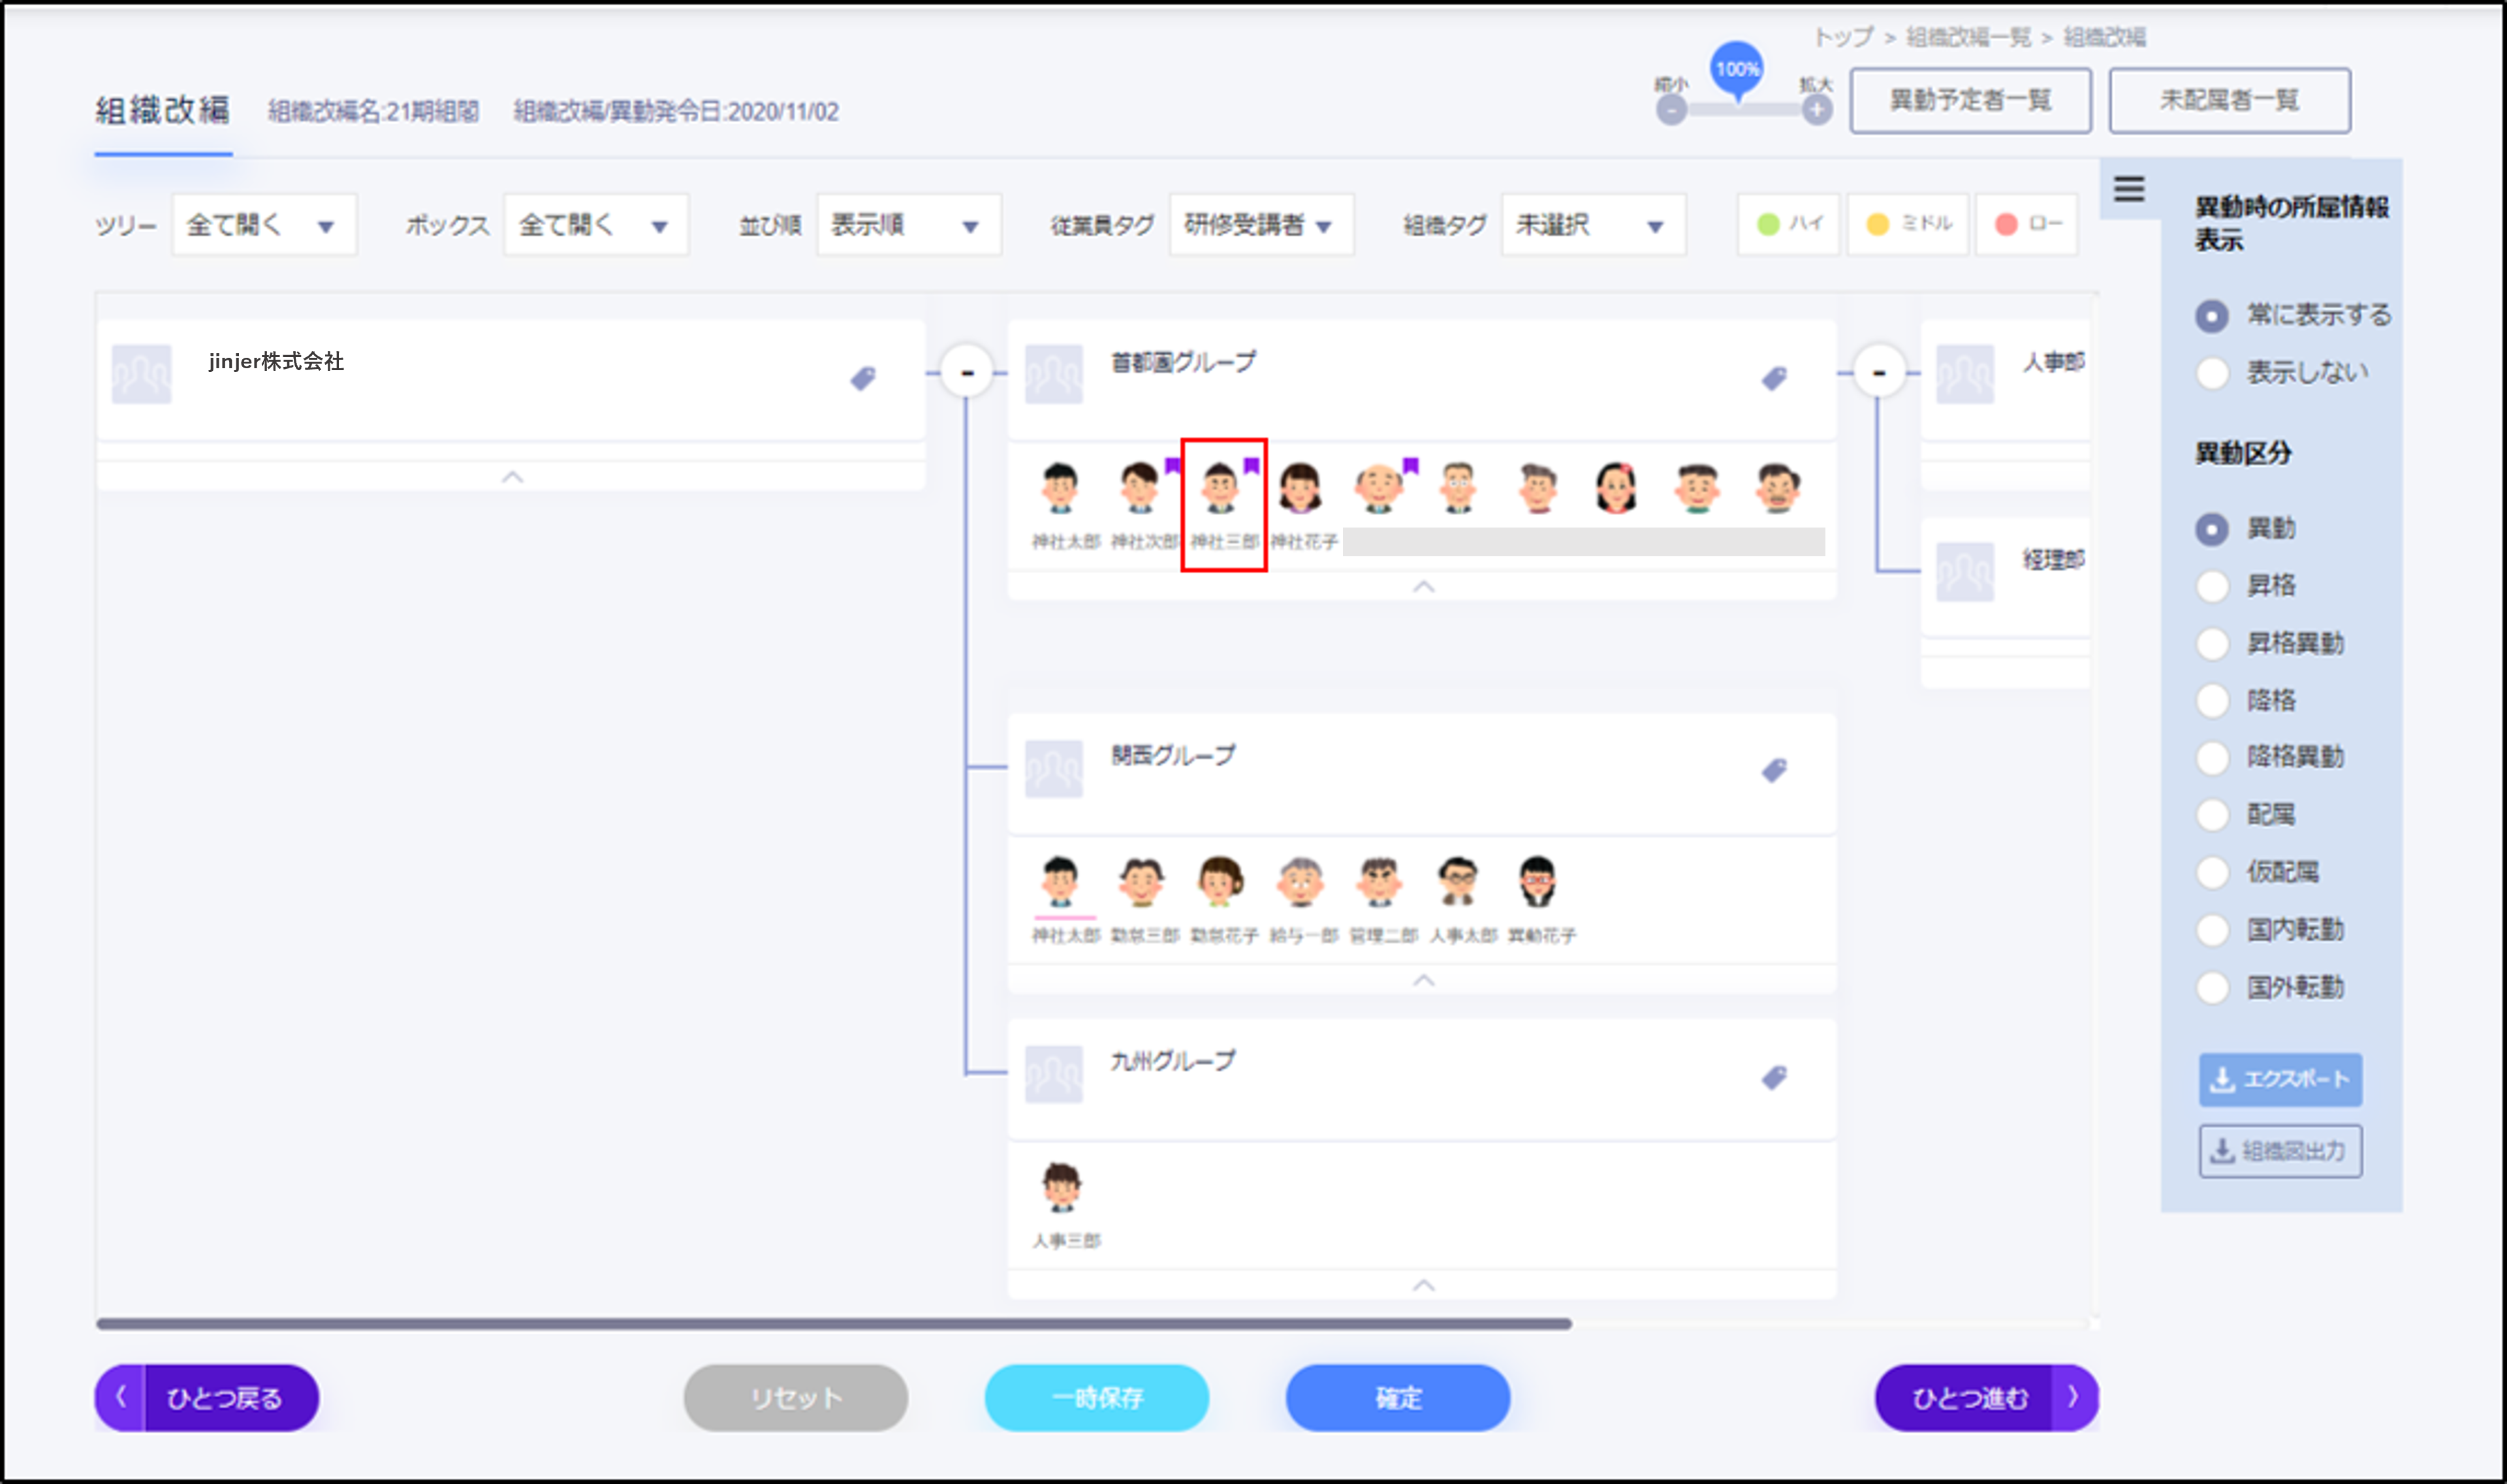Open 未配属者一覧 list
This screenshot has height=1484, width=2507.
(2229, 101)
